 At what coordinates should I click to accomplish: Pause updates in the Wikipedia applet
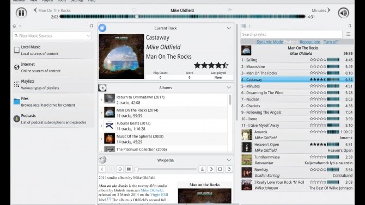point(129,169)
